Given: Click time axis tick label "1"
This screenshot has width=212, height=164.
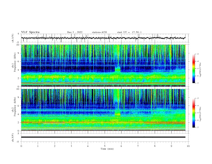Looking at the screenshot, I should [38, 146].
